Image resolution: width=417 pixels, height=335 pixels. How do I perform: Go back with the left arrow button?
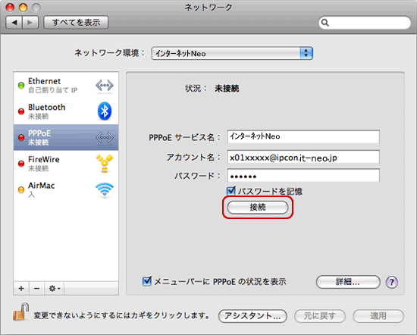tap(14, 22)
